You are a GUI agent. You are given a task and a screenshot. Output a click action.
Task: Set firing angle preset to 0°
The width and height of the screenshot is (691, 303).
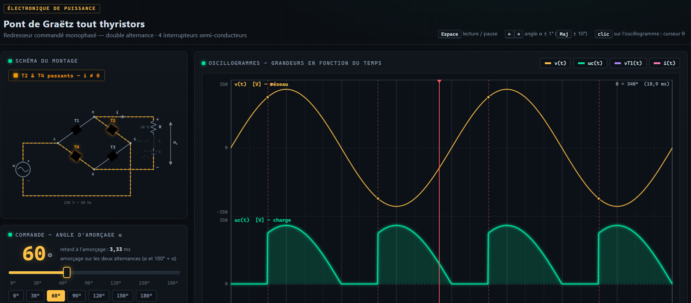pos(16,296)
